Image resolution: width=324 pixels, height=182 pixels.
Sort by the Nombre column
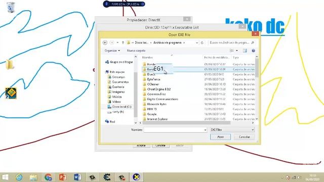pos(147,58)
